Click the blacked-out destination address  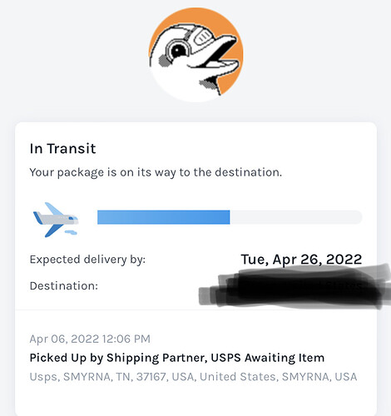click(294, 287)
